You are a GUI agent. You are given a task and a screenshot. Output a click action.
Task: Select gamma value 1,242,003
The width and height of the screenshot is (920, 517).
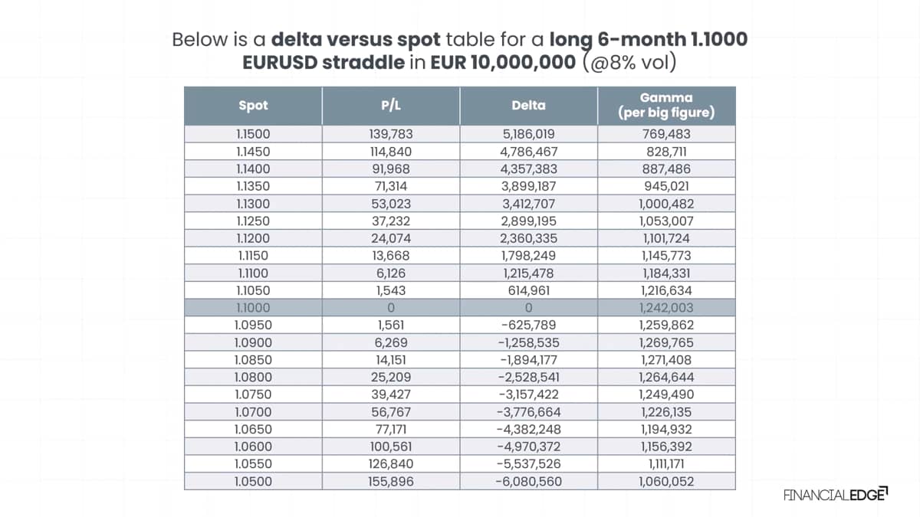click(666, 307)
